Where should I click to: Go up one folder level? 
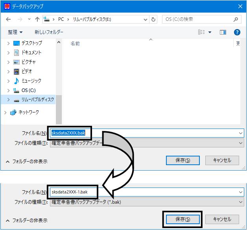click(37, 19)
